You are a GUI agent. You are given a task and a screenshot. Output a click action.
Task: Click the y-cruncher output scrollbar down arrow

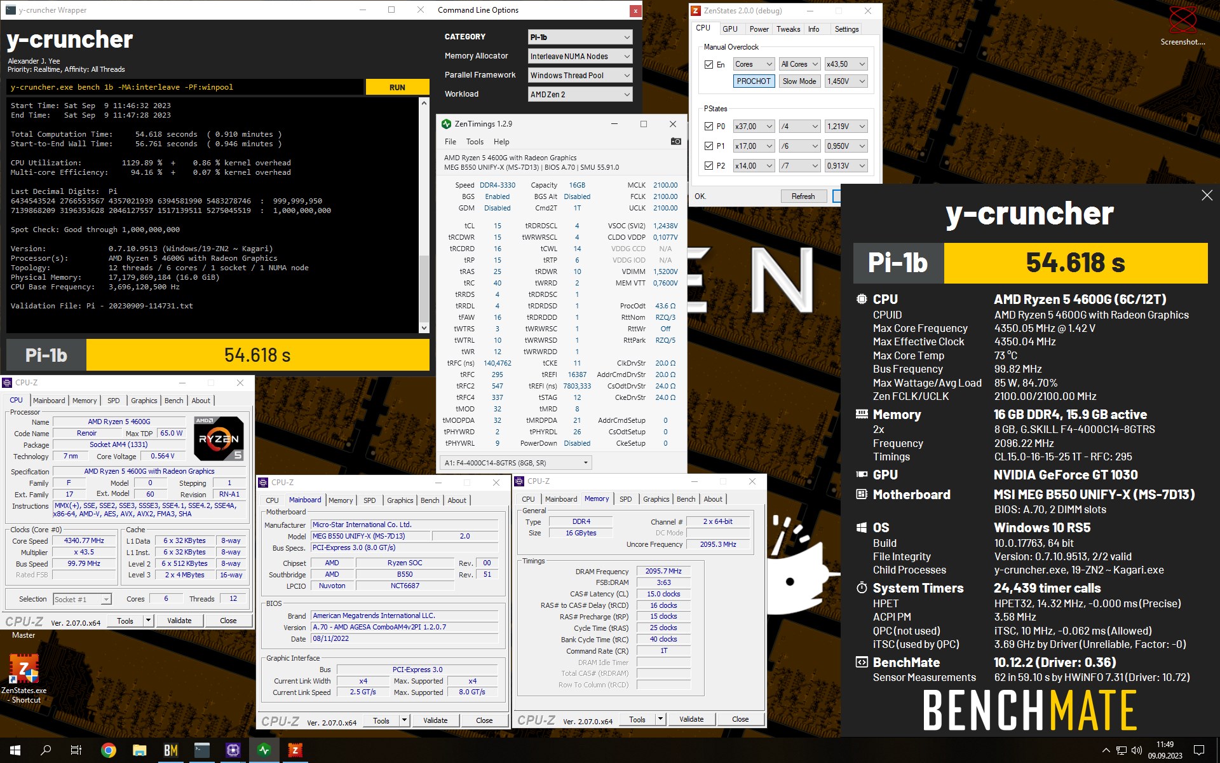(424, 328)
